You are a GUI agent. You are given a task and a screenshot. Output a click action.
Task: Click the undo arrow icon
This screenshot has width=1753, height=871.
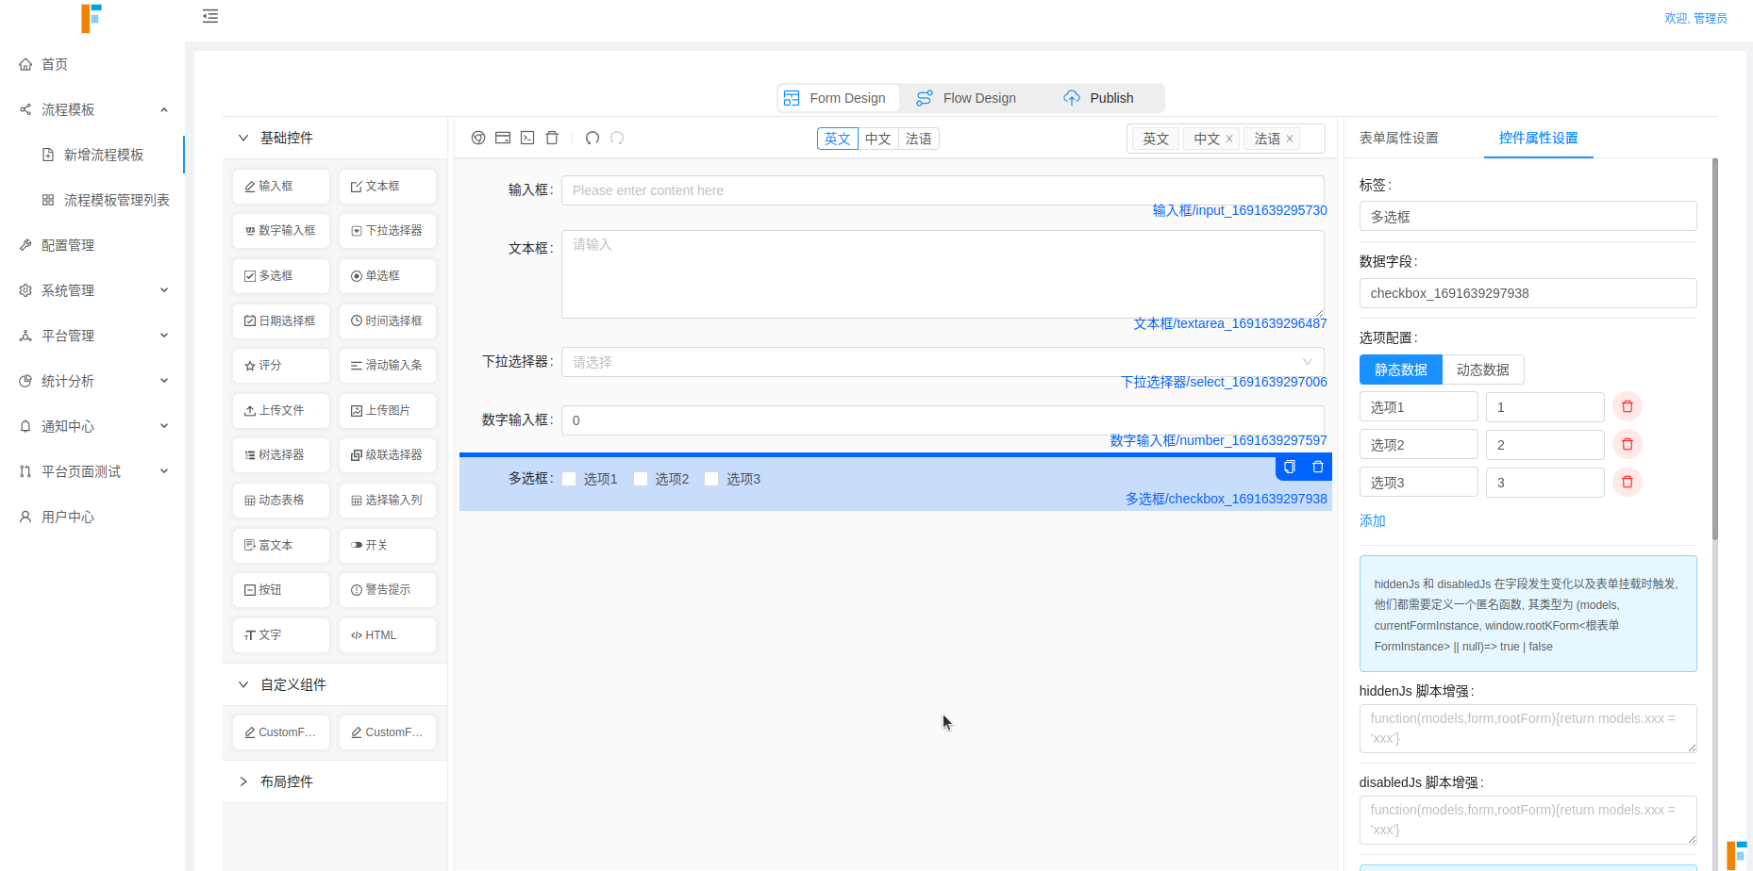click(x=593, y=138)
